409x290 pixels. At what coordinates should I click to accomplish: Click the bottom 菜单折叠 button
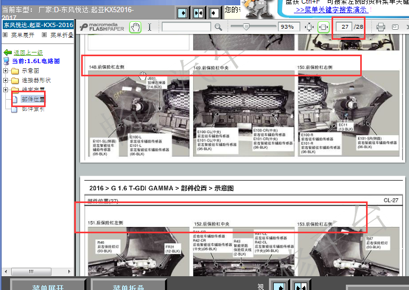(128, 285)
